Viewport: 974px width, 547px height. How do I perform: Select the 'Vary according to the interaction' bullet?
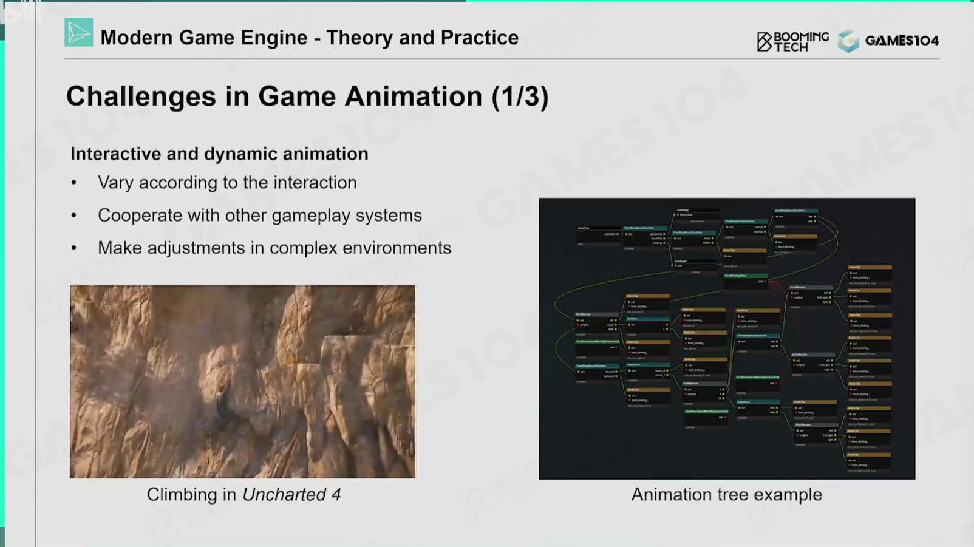[x=227, y=183]
